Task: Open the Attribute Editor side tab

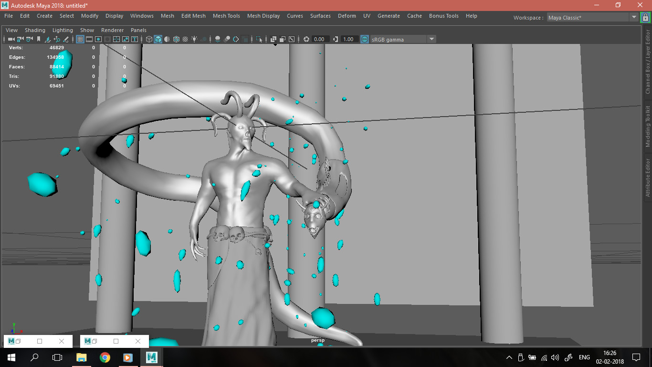Action: (x=648, y=177)
